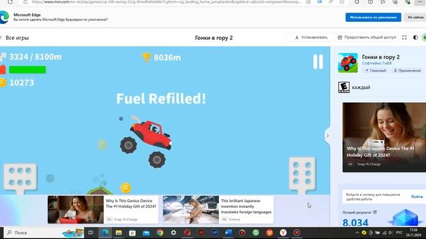
Task: Open the Гонки в гору 2 game thumbnail
Action: point(347,63)
